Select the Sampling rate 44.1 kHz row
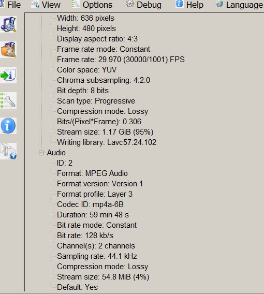 pos(97,256)
